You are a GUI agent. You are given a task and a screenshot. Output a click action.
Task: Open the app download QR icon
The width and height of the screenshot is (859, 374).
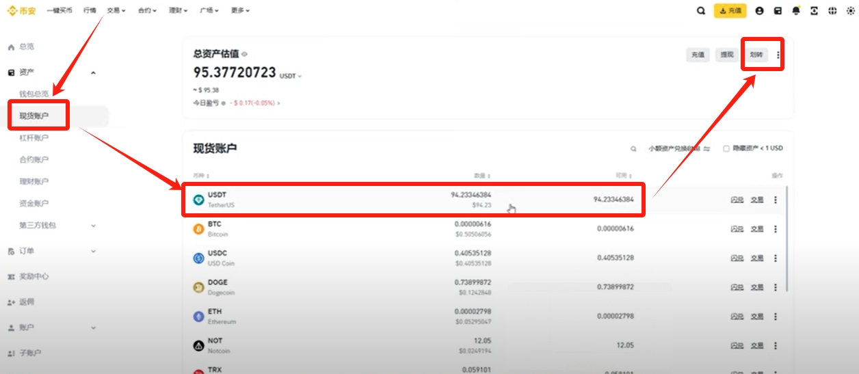[x=814, y=11]
